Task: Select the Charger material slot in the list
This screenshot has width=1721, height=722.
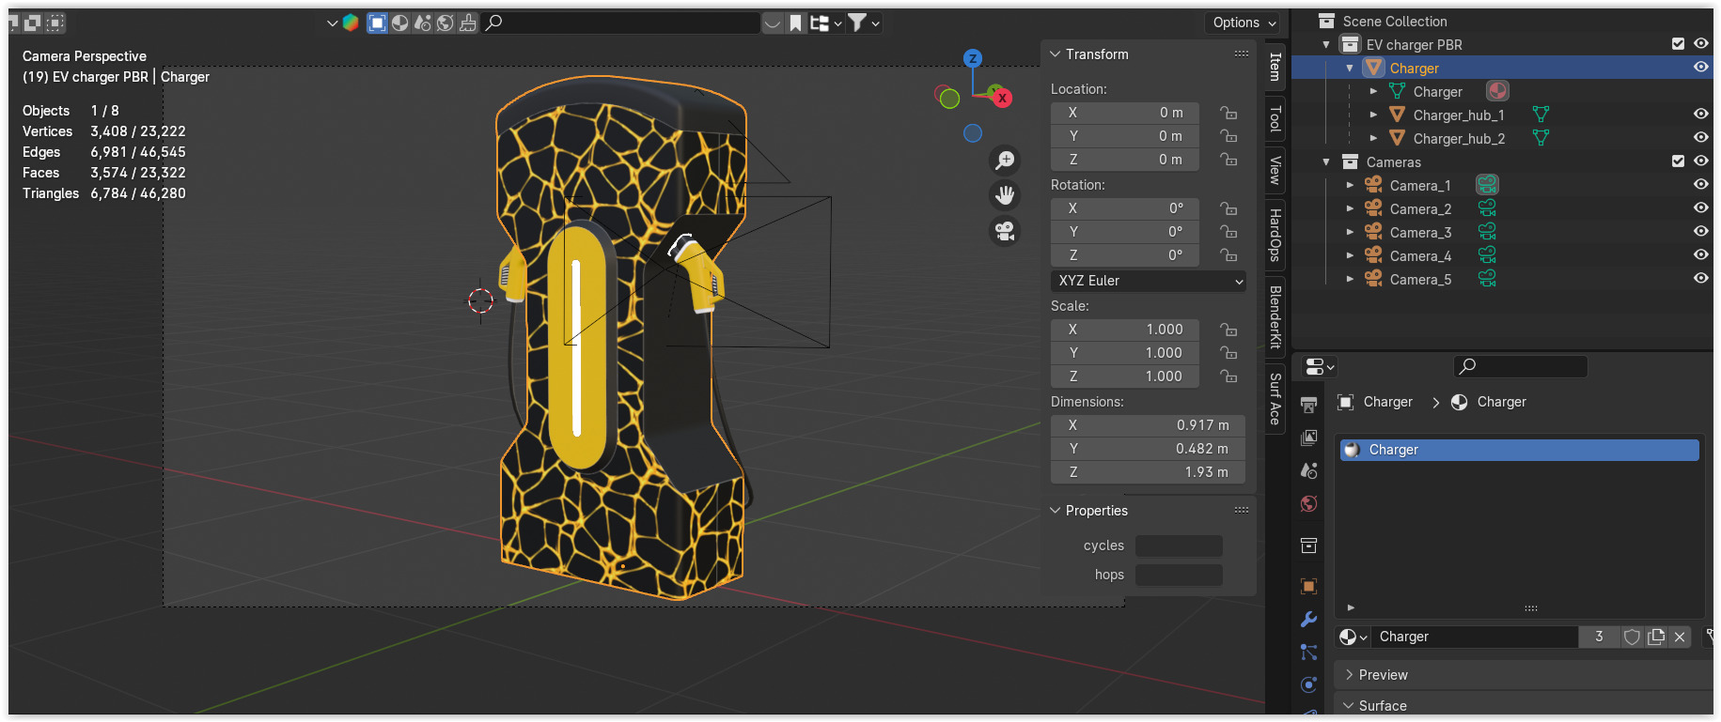Action: (x=1519, y=450)
